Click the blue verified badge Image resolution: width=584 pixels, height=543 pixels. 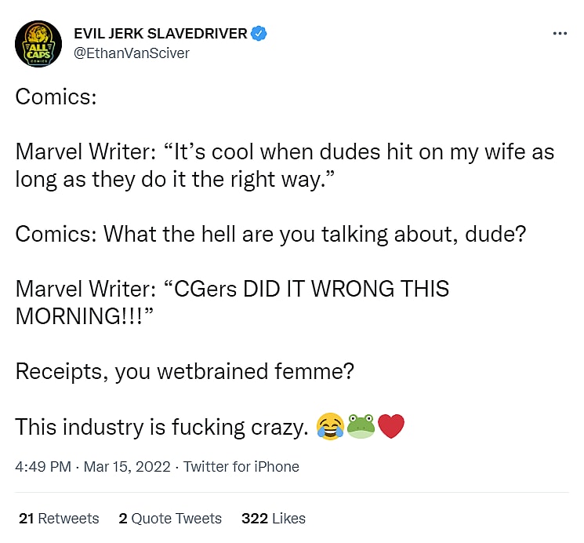(x=260, y=34)
